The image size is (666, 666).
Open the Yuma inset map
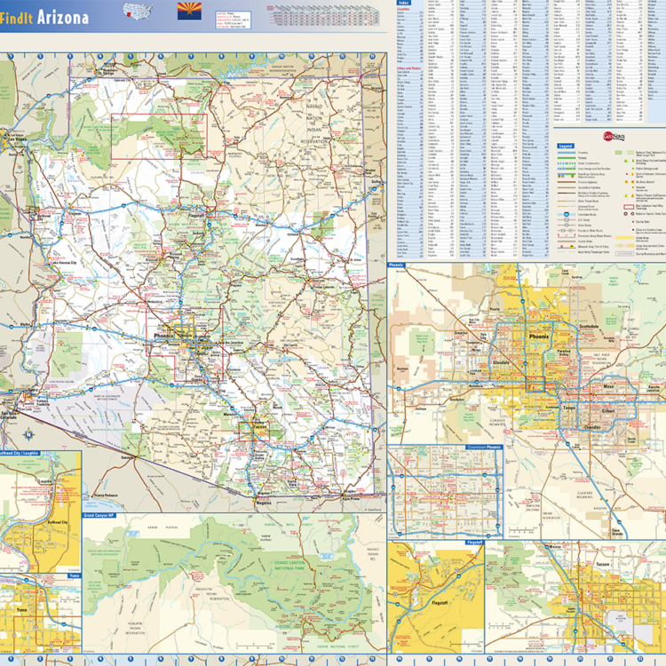[x=40, y=615]
